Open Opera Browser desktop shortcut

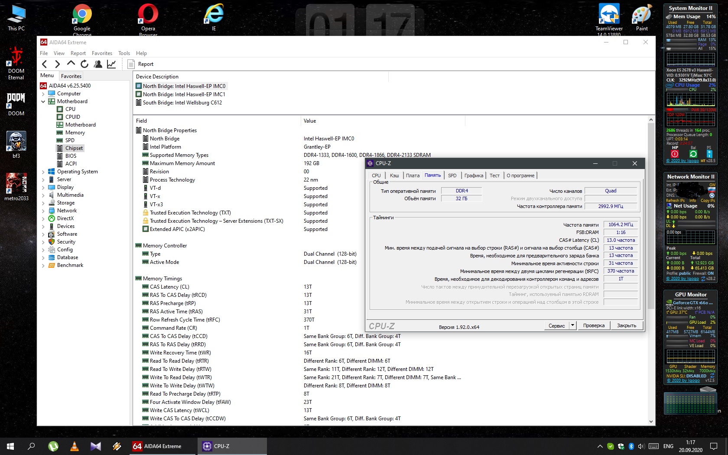(x=148, y=19)
